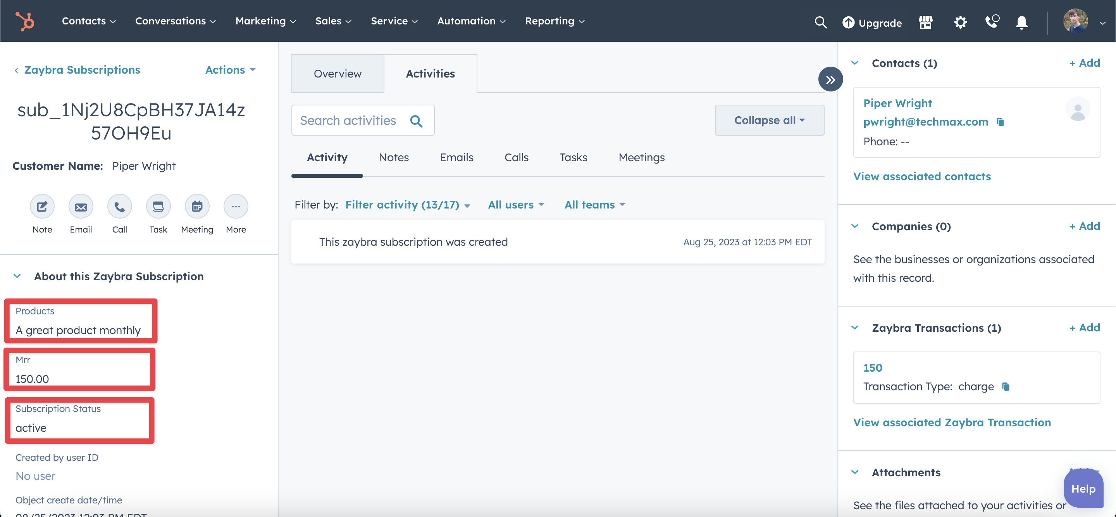Open the All teams filter dropdown

click(x=594, y=205)
